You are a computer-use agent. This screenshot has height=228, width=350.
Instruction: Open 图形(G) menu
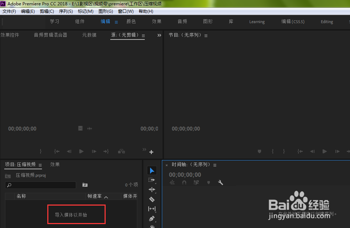click(x=106, y=11)
